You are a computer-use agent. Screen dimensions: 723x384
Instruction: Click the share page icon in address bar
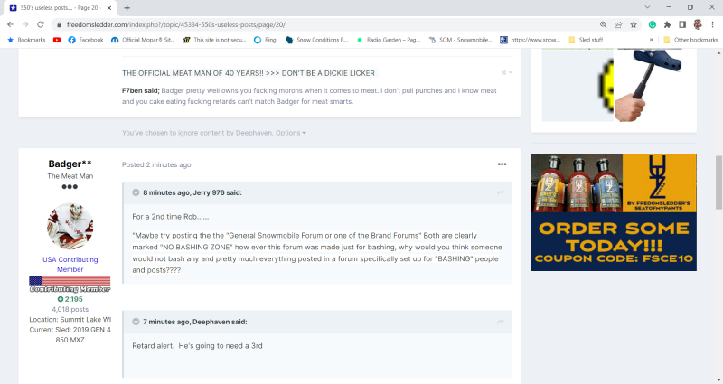point(618,24)
